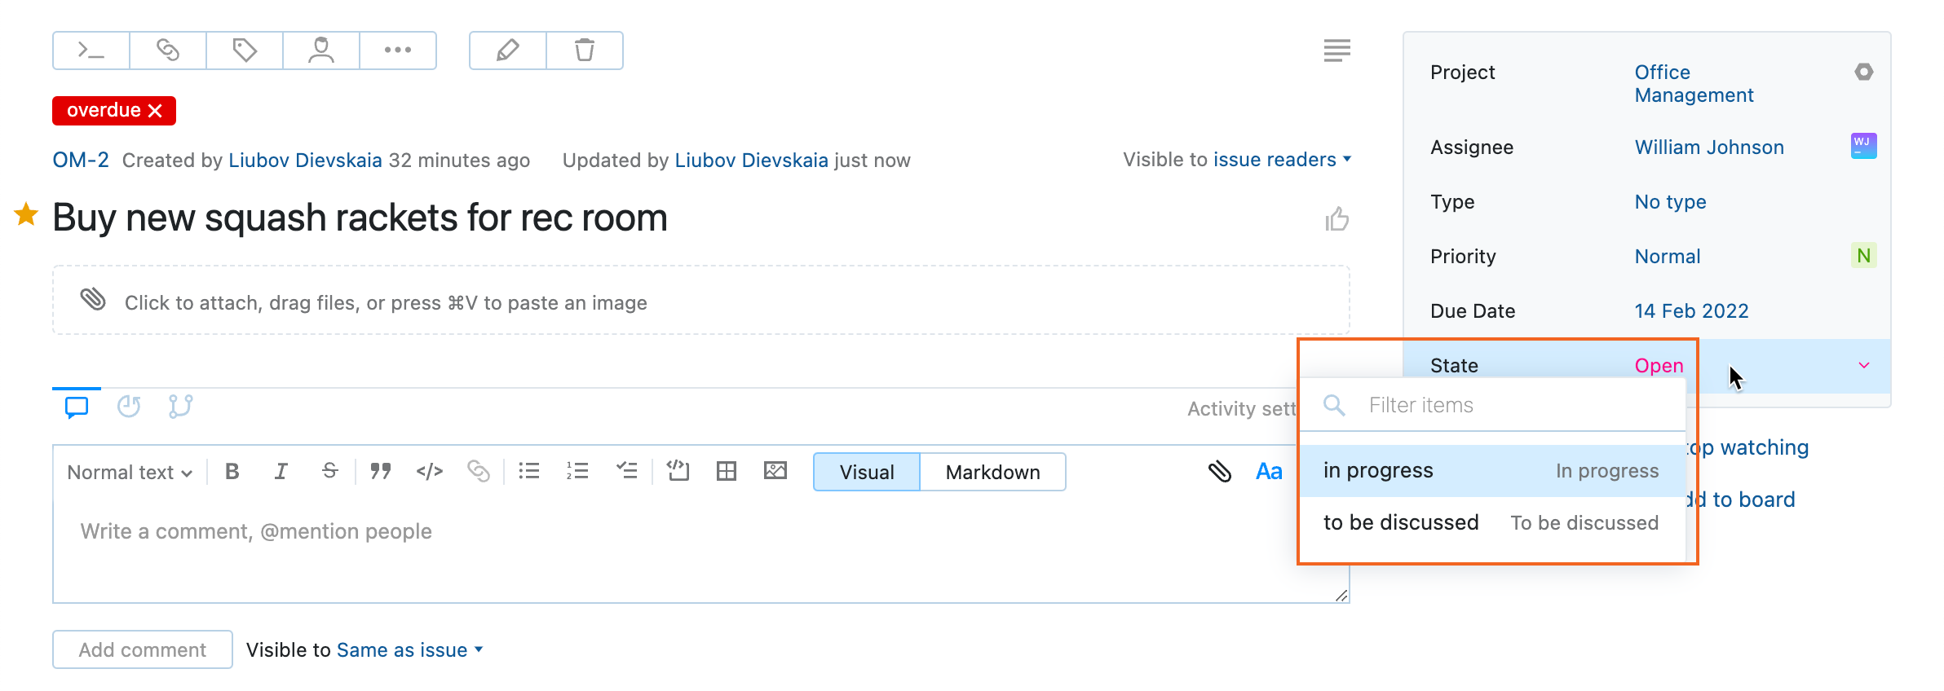Open the command dialog icon
This screenshot has height=691, width=1944.
(91, 51)
